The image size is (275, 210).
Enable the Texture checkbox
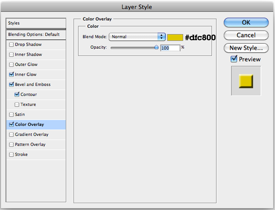[17, 105]
